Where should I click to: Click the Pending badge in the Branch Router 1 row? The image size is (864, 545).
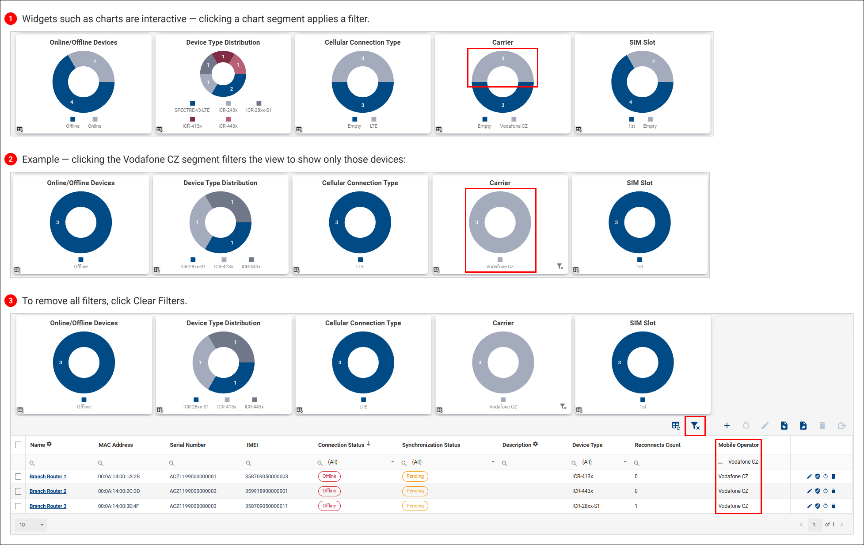[x=415, y=476]
